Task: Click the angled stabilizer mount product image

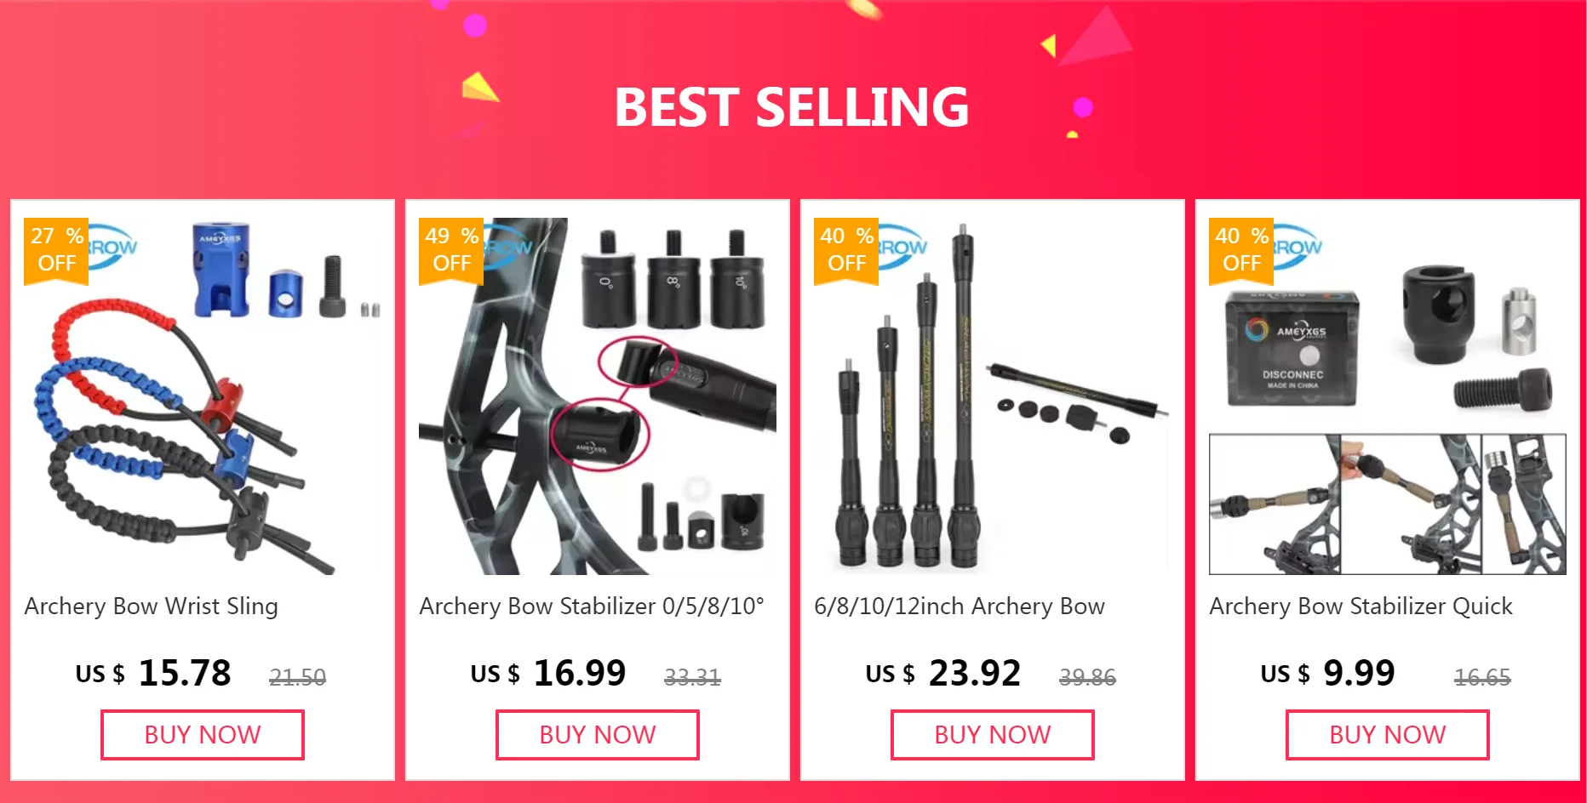Action: point(598,396)
